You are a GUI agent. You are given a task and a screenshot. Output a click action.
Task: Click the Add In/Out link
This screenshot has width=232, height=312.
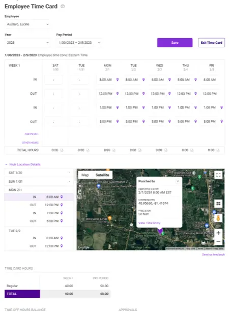pos(32,134)
